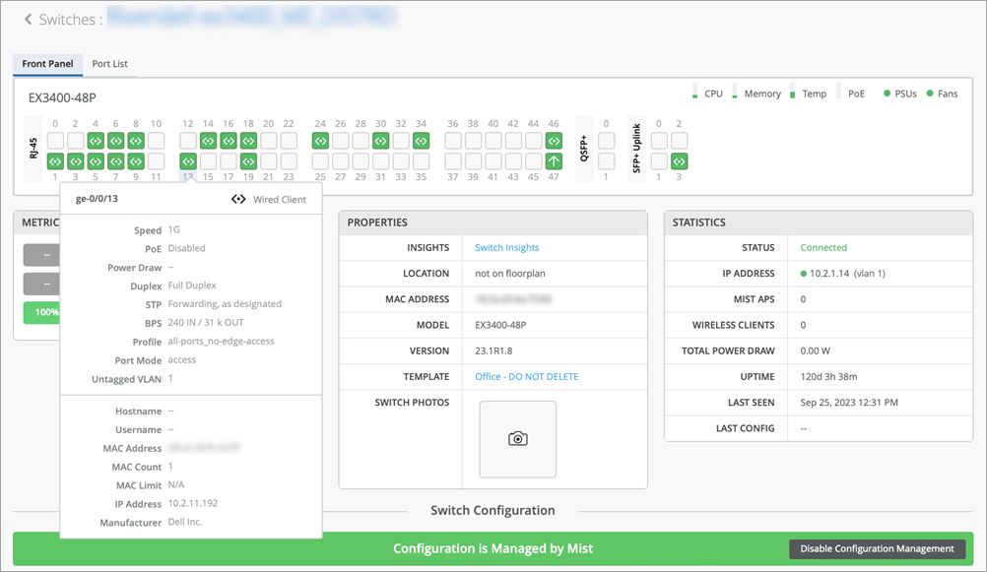
Task: Click the uplink arrow on port 47
Action: 554,161
